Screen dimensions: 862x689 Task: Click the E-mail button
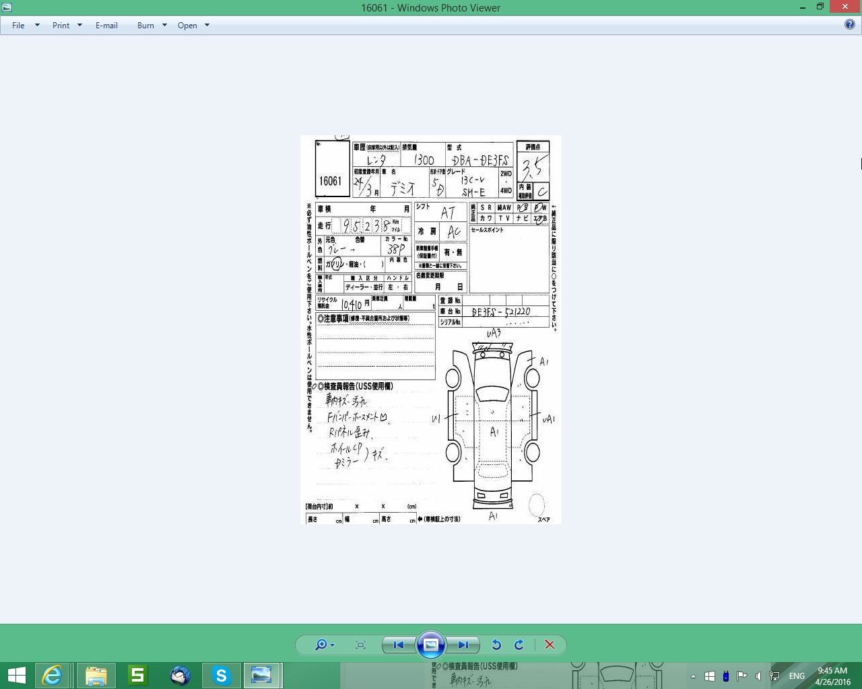[x=106, y=26]
